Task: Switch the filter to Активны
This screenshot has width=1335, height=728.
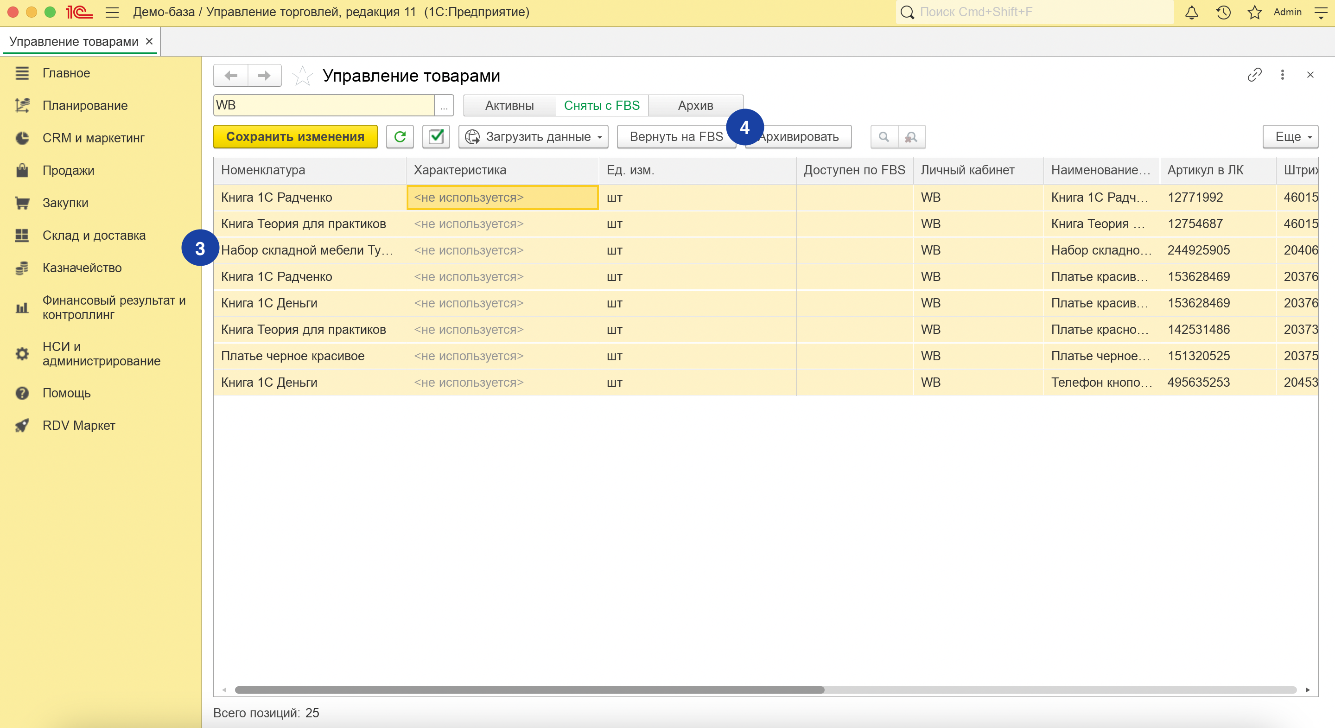Action: click(509, 105)
